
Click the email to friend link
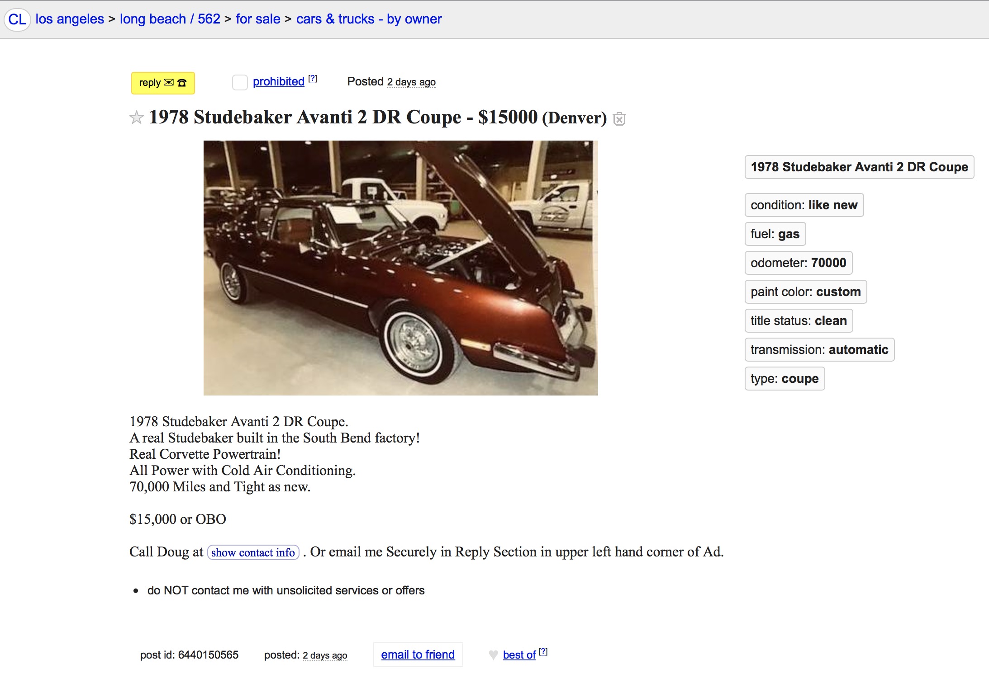tap(418, 655)
